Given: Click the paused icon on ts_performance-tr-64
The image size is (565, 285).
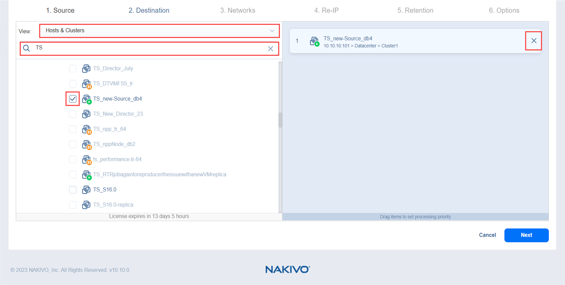Looking at the screenshot, I should click(89, 162).
